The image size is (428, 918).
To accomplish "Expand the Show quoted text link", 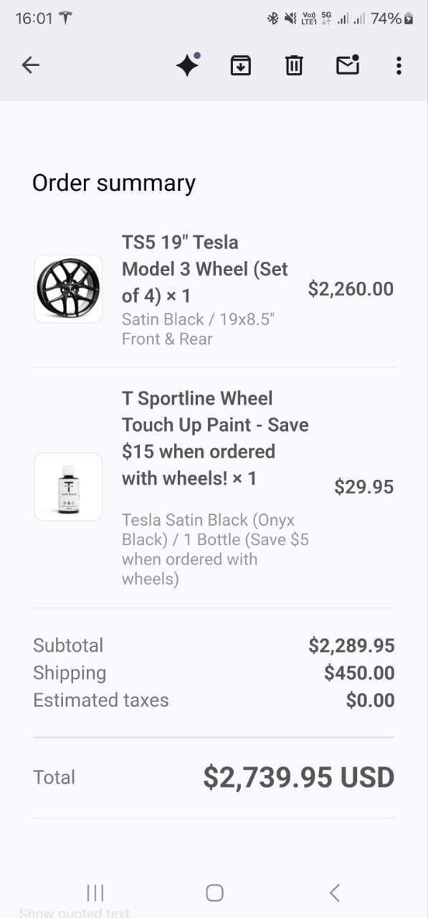I will click(x=75, y=912).
